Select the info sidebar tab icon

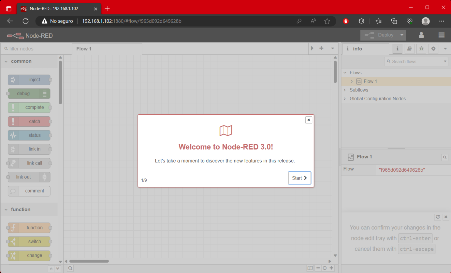click(x=397, y=49)
